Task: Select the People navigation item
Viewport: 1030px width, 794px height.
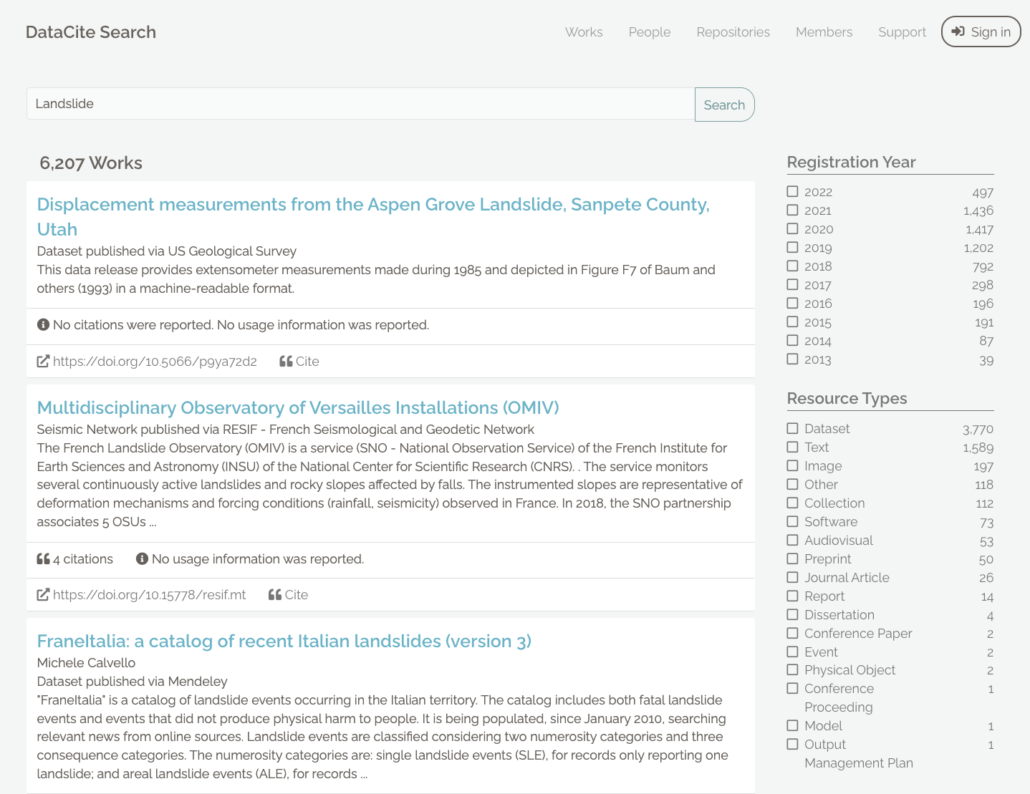Action: (x=649, y=32)
